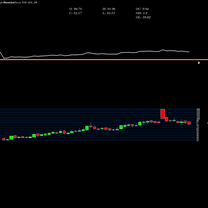Click the orange horizontal indicator line
This screenshot has width=208, height=208.
pyautogui.click(x=104, y=59)
